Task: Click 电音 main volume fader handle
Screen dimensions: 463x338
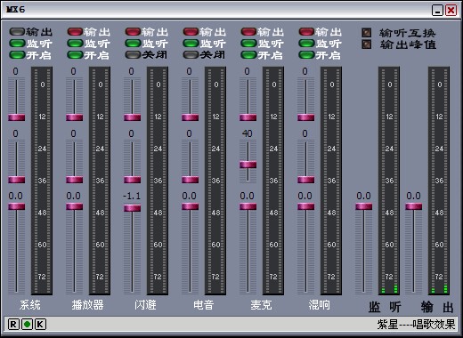Action: pyautogui.click(x=191, y=206)
